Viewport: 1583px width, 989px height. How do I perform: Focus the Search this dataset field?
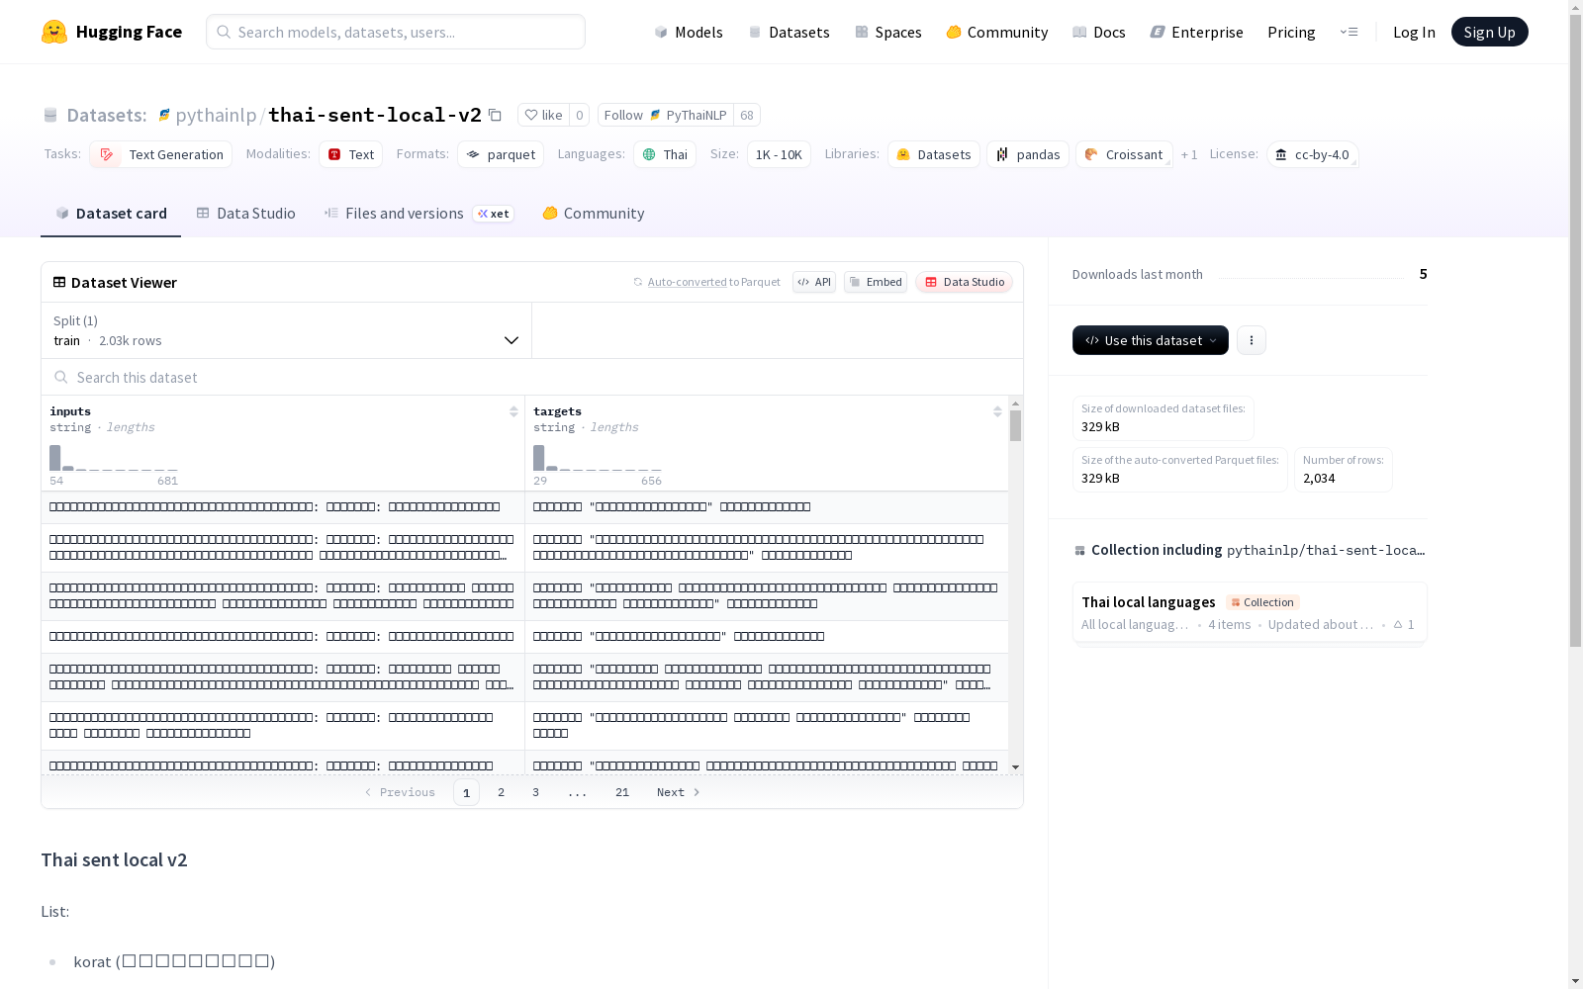532,377
